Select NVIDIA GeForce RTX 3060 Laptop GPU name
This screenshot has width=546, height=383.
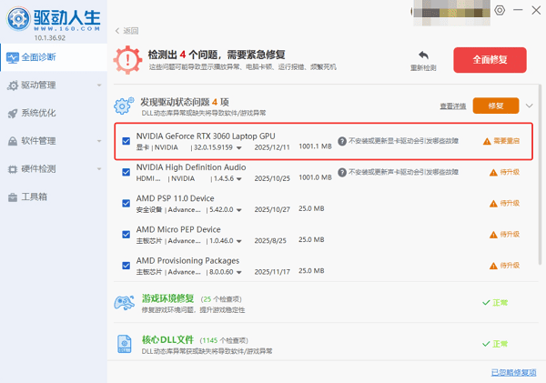[206, 136]
